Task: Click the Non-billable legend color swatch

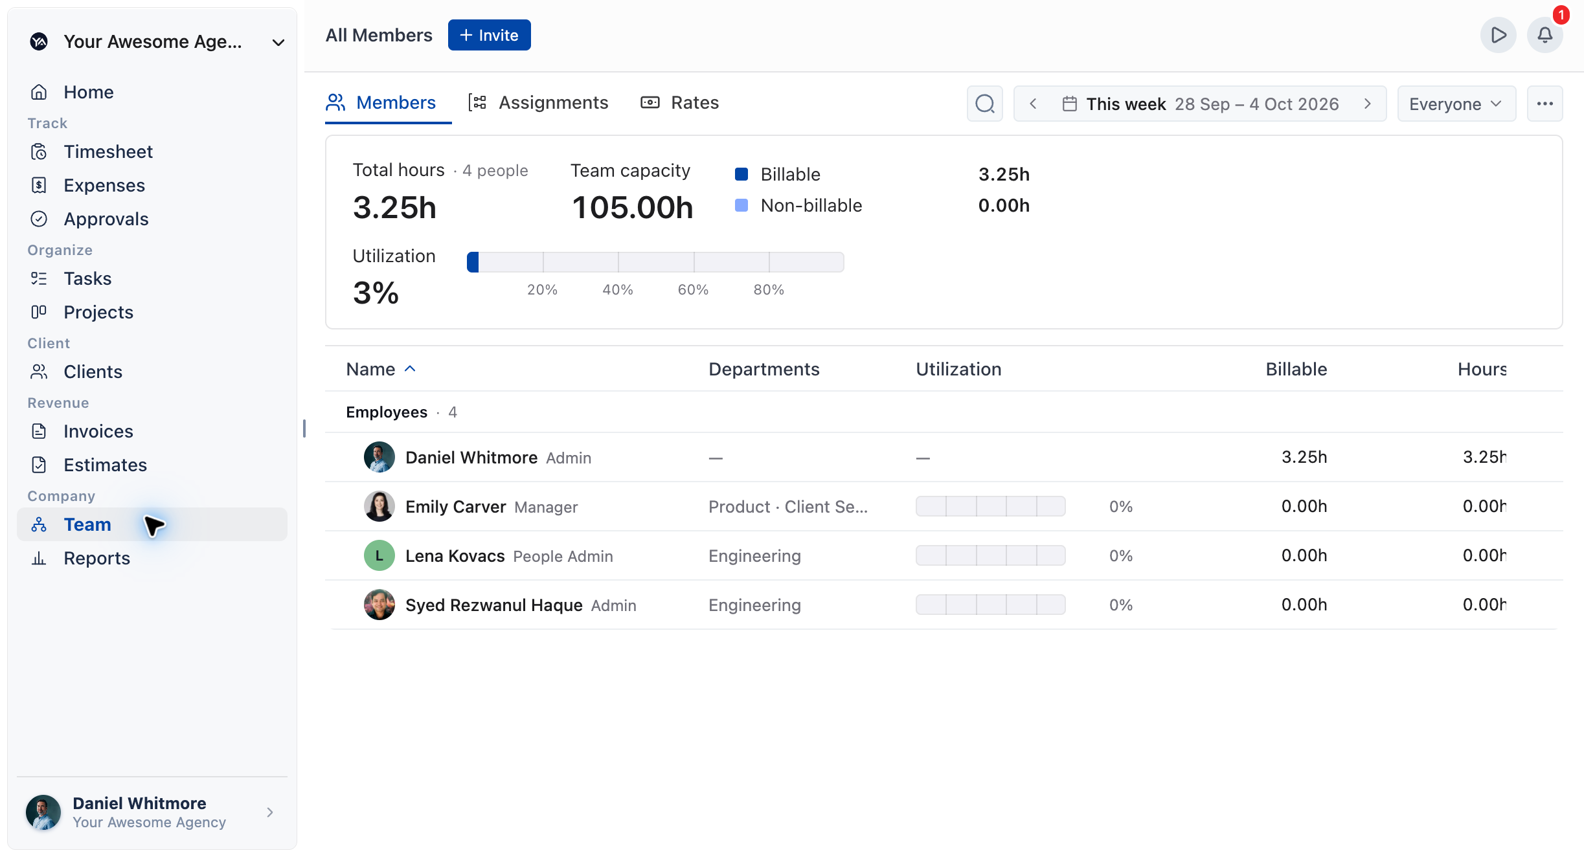Action: [x=741, y=205]
